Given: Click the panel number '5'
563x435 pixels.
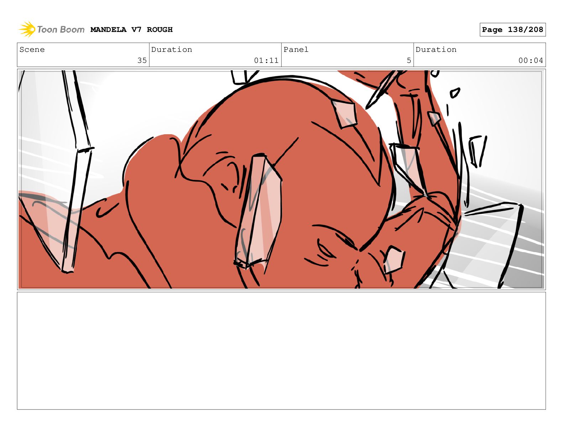Looking at the screenshot, I should [x=409, y=60].
